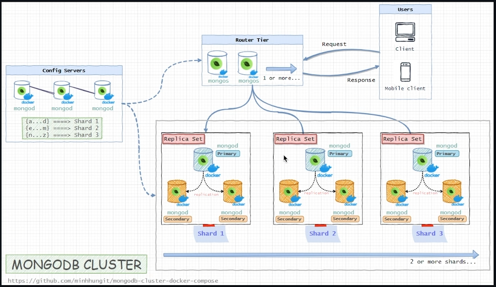Screen dimensions: 496x287
Task: Click the left Secondary badge in Shard 1
Action: pos(177,219)
